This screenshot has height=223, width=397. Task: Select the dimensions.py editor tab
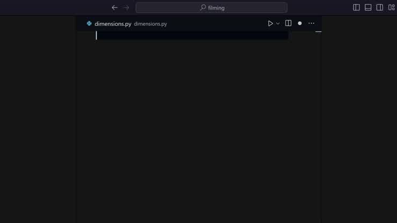(x=113, y=24)
